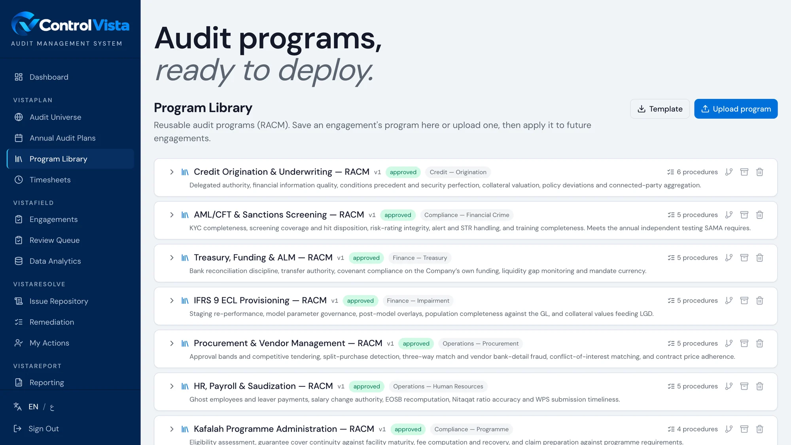This screenshot has height=445, width=791.
Task: Click fork icon on IFRS 9 ECL Provisioning row
Action: [x=729, y=301]
